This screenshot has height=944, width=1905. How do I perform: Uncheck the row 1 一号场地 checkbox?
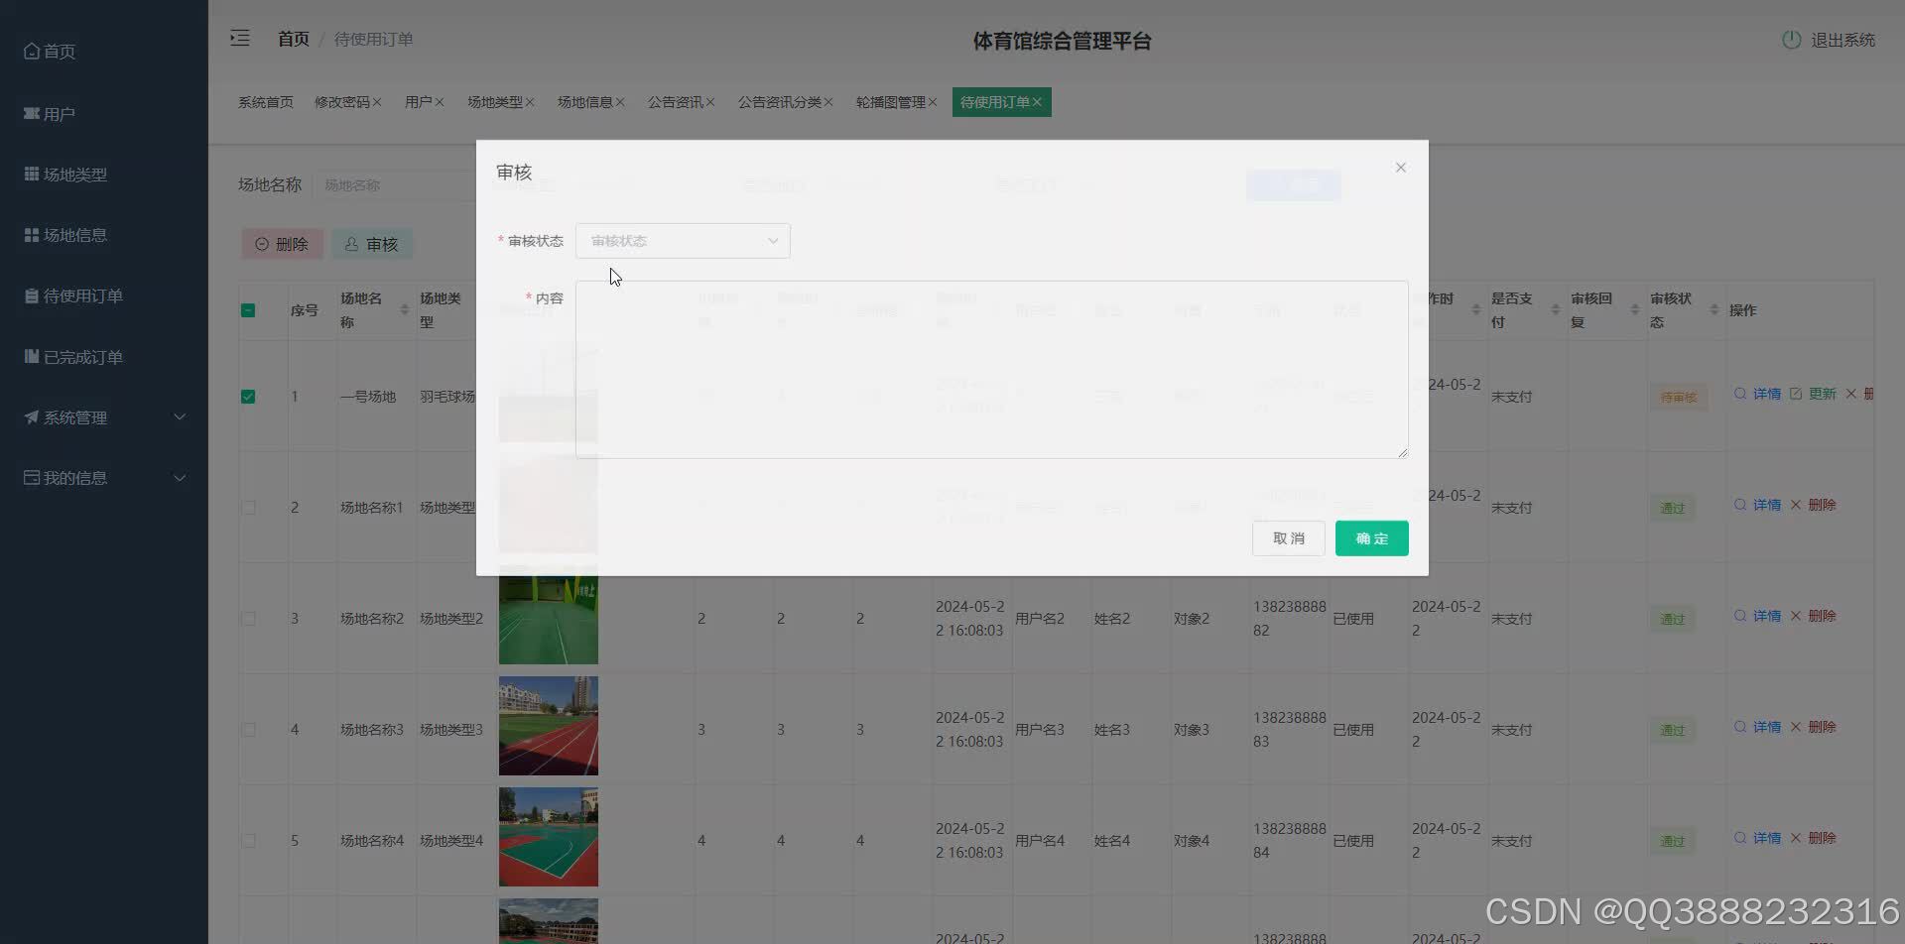pyautogui.click(x=248, y=397)
